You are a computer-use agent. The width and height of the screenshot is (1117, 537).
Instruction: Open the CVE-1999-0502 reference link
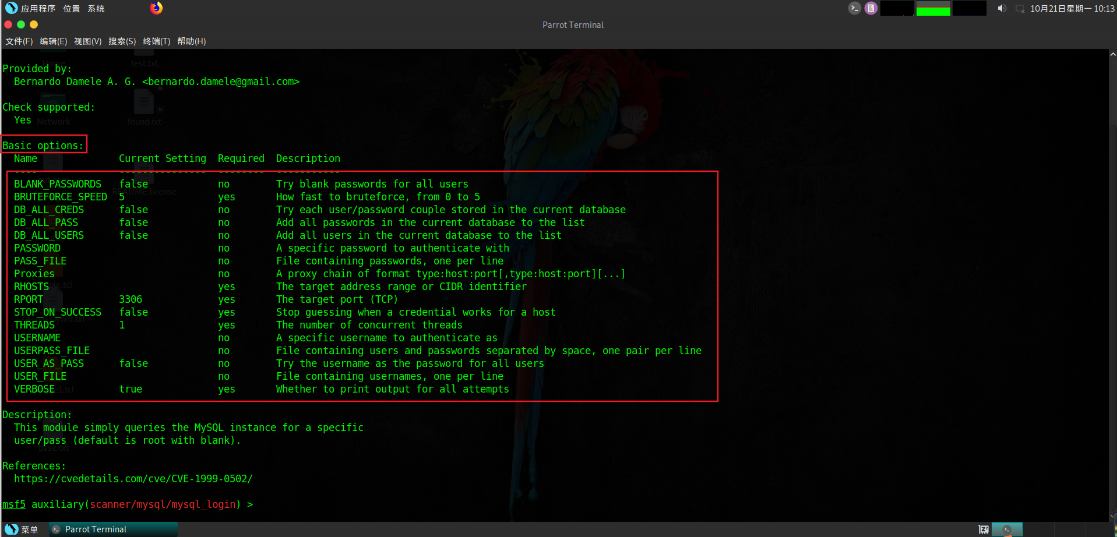pos(134,478)
